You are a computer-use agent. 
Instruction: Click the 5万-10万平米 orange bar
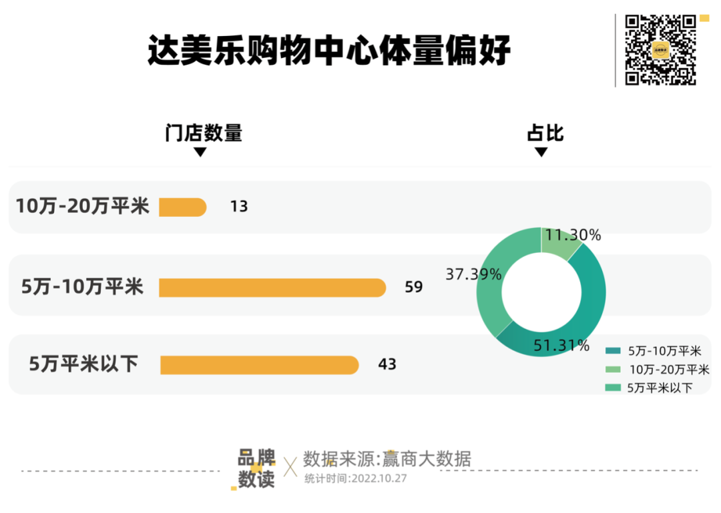click(x=272, y=288)
